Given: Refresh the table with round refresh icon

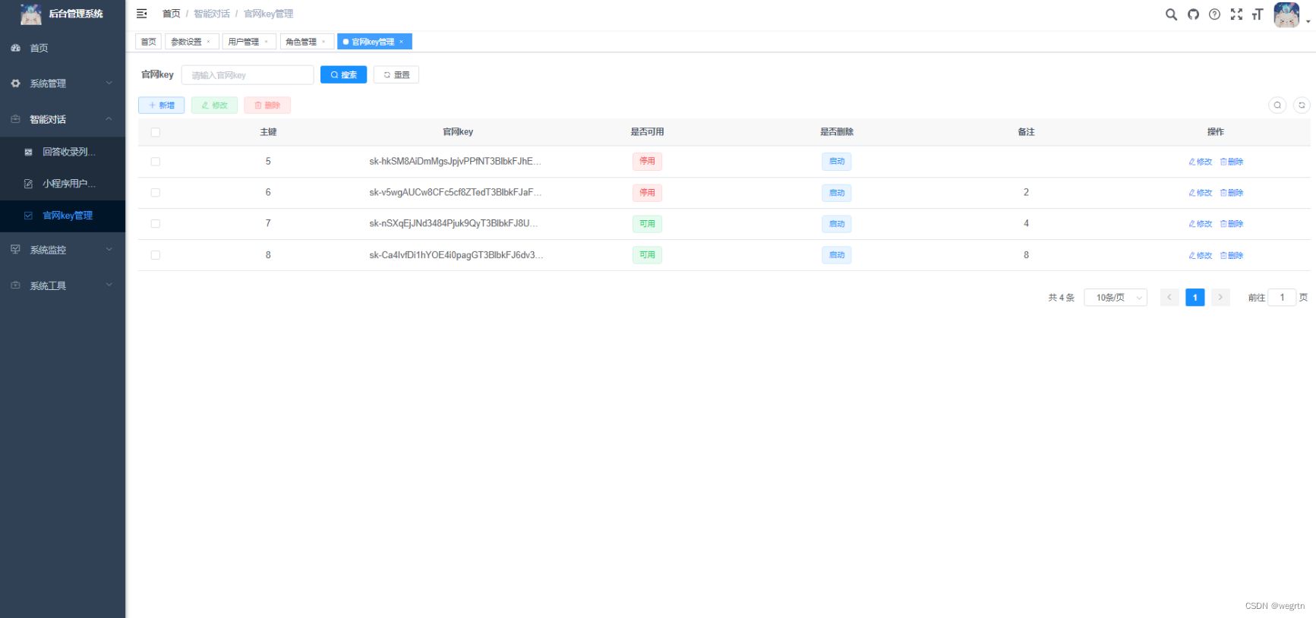Looking at the screenshot, I should click(1302, 106).
